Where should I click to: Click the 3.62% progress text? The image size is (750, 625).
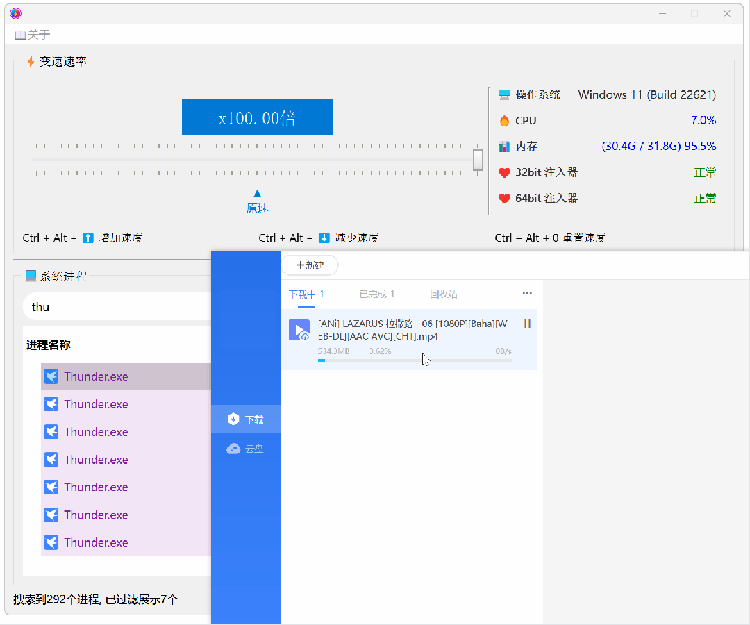point(380,351)
